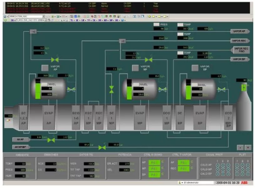Toggle the REC green button under CTRL T VAPOR
This screenshot has height=188, width=255.
pyautogui.click(x=184, y=168)
